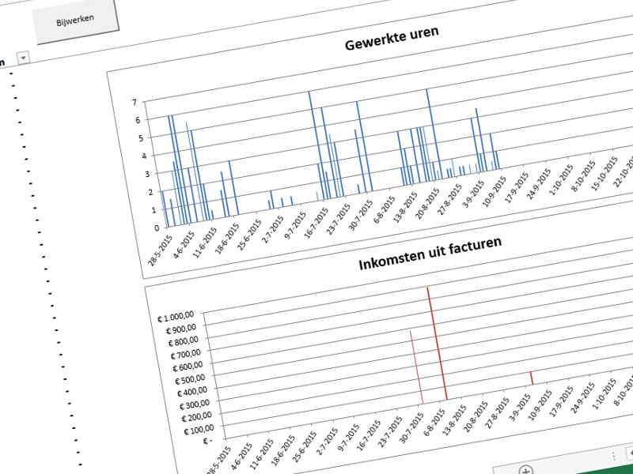Screen dimensions: 633x474
Task: Click date '16-7-2015' in Gewerkte uren chart
Action: [x=316, y=221]
